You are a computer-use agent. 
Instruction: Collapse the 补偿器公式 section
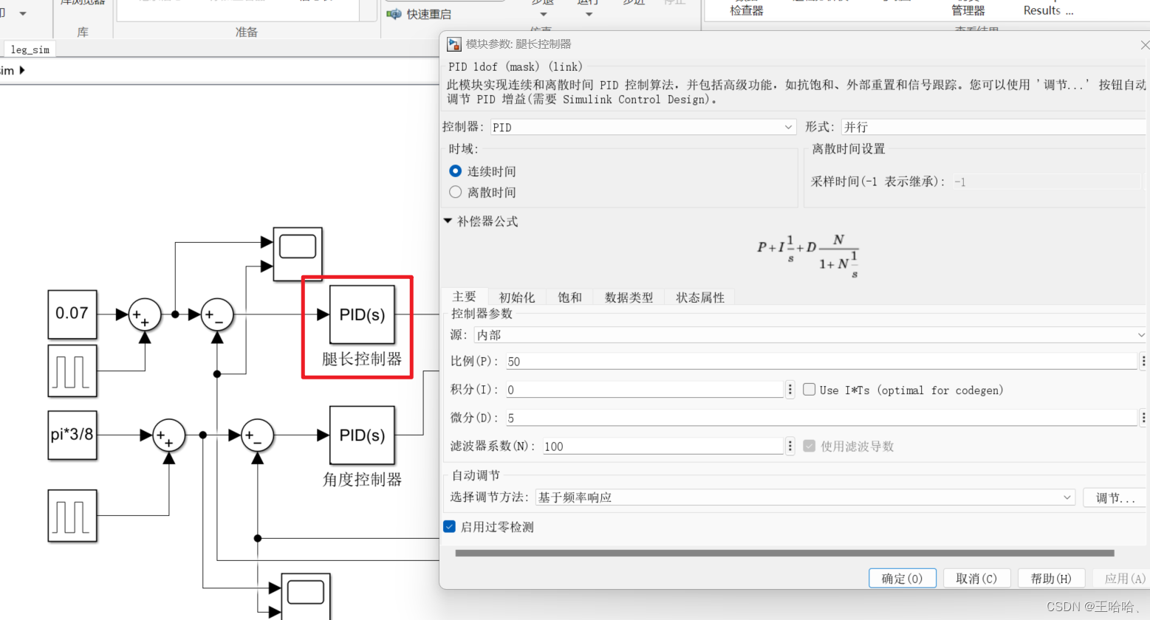448,221
